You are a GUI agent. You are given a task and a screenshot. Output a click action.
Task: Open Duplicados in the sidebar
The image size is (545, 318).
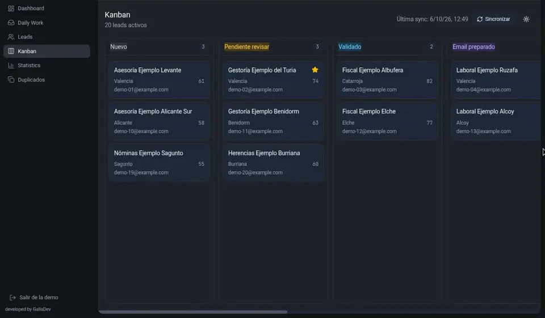[x=47, y=80]
